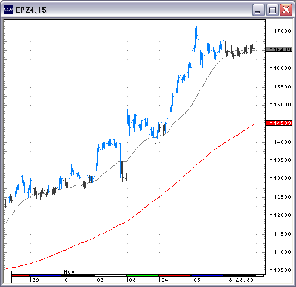Minimize the EPZ4.15 chart window
The image size is (296, 287).
click(x=258, y=10)
